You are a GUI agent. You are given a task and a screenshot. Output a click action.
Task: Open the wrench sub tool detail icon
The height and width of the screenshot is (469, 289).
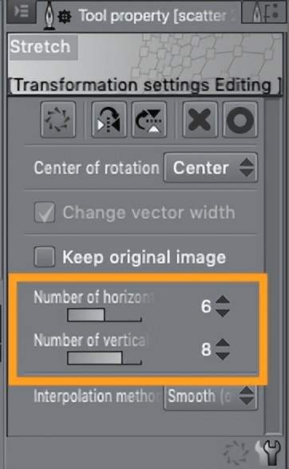[x=271, y=452]
